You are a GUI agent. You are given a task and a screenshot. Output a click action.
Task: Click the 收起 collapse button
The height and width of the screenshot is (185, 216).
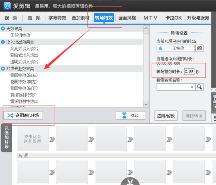[x=130, y=115]
